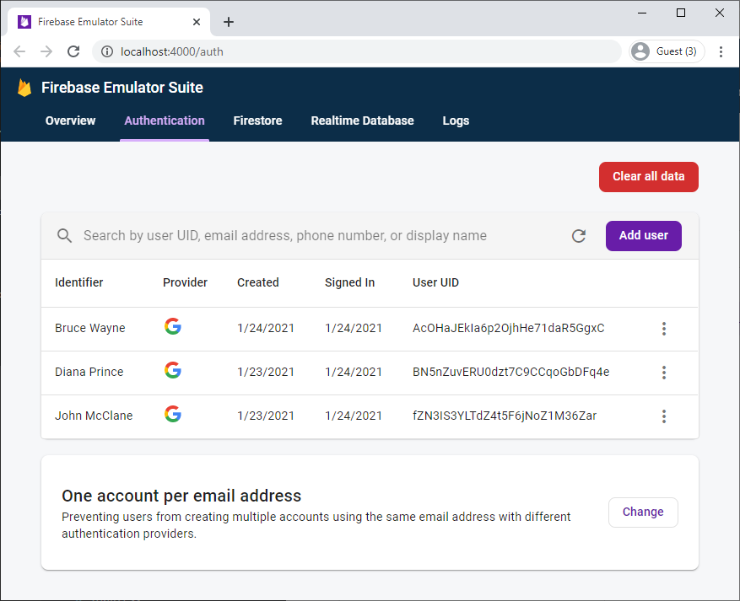The image size is (740, 601).
Task: Click the Change button
Action: click(x=643, y=512)
